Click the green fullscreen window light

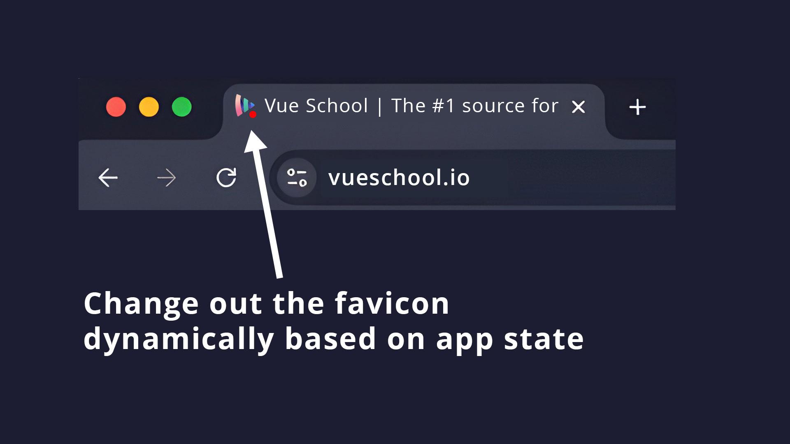182,107
